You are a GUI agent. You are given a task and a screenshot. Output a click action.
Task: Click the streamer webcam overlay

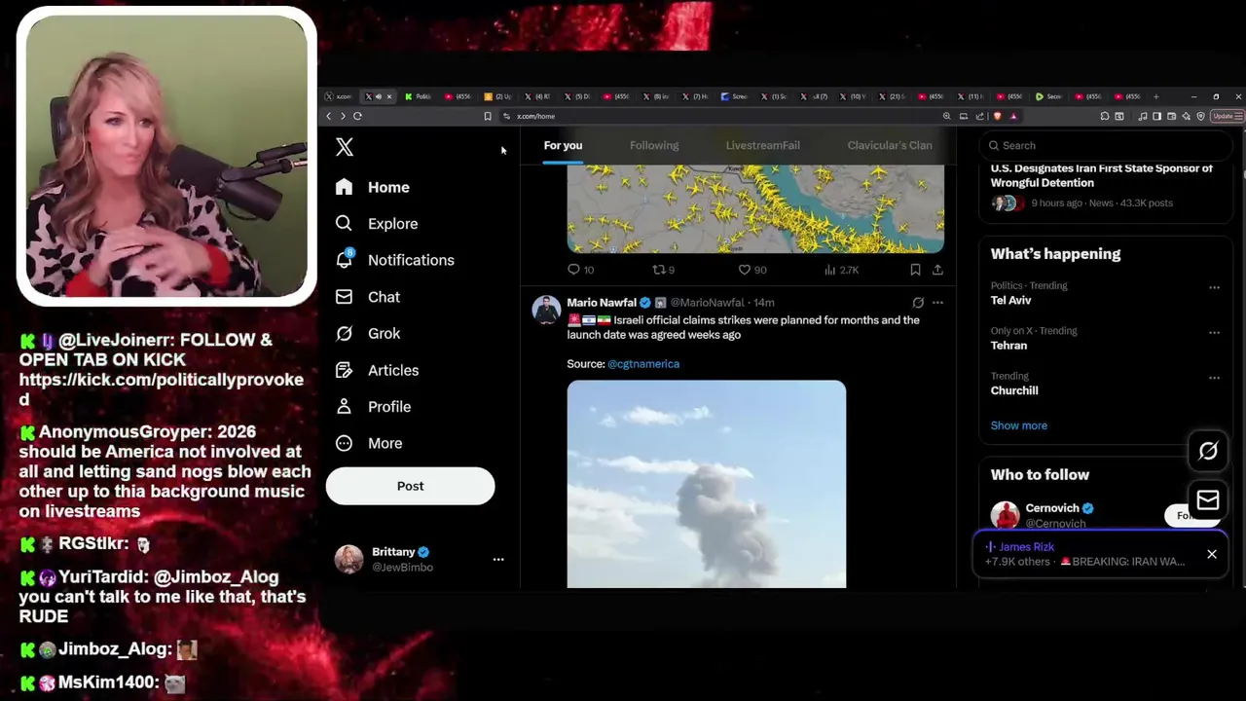(x=166, y=156)
